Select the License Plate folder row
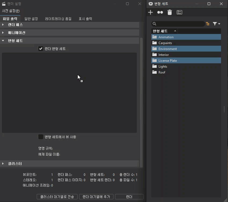Screen dimensions: 228x202 click(186, 61)
